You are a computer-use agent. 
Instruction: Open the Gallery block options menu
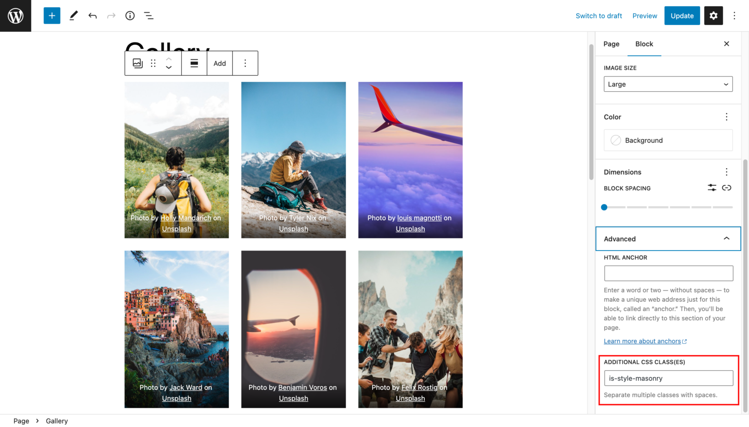pyautogui.click(x=245, y=63)
